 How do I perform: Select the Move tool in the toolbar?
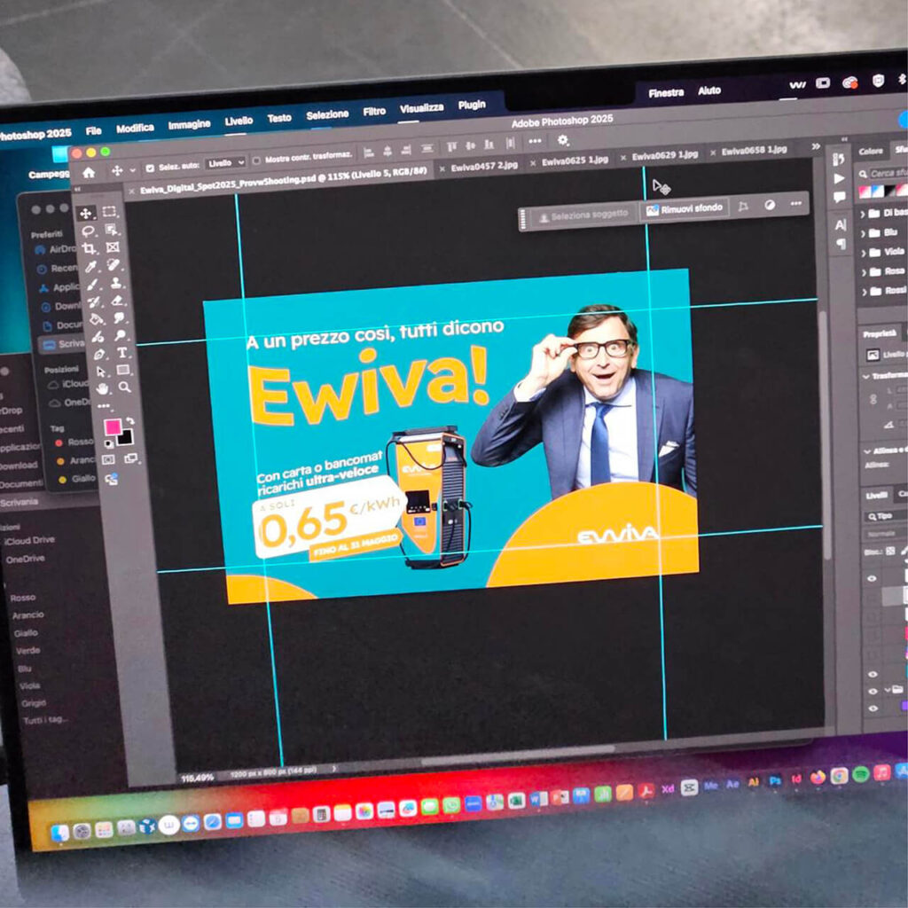[x=86, y=213]
